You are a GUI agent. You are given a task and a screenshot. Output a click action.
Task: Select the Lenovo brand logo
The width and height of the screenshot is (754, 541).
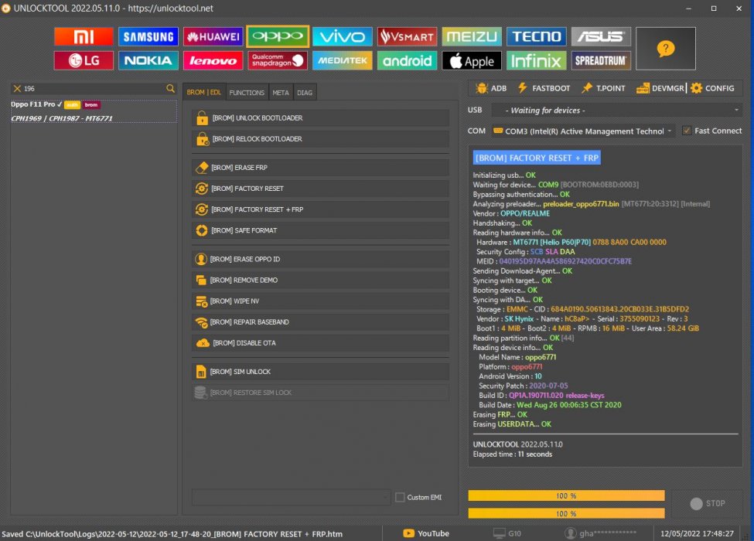click(213, 60)
